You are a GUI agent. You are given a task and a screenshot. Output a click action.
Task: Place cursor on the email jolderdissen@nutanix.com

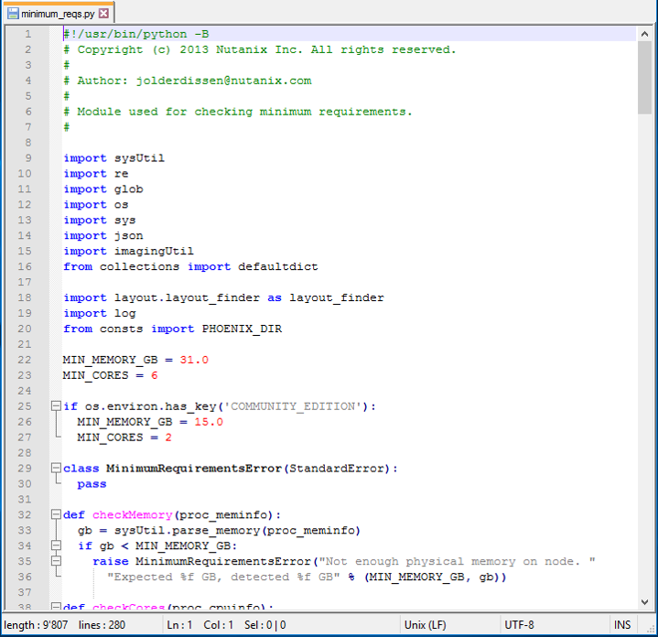[x=223, y=81]
